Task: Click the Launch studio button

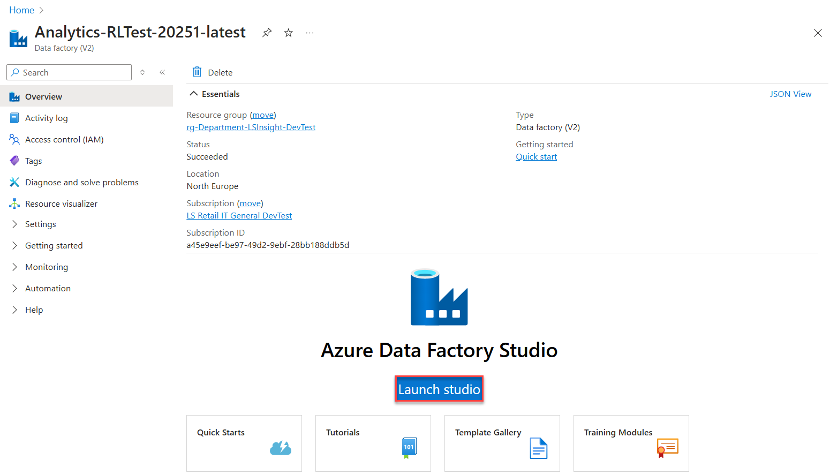Action: coord(439,389)
